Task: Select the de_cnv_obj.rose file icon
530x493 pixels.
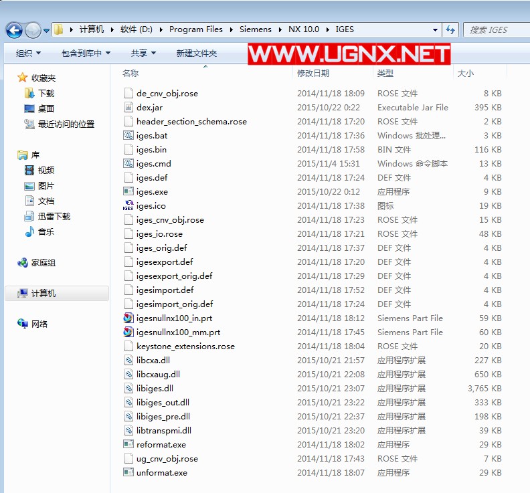Action: click(128, 93)
